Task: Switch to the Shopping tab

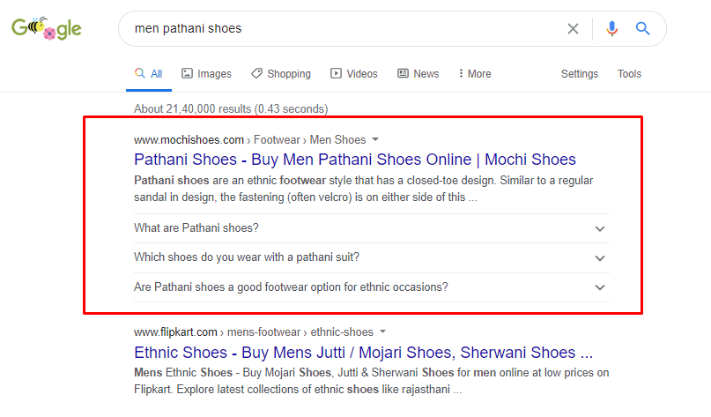Action: pyautogui.click(x=281, y=73)
